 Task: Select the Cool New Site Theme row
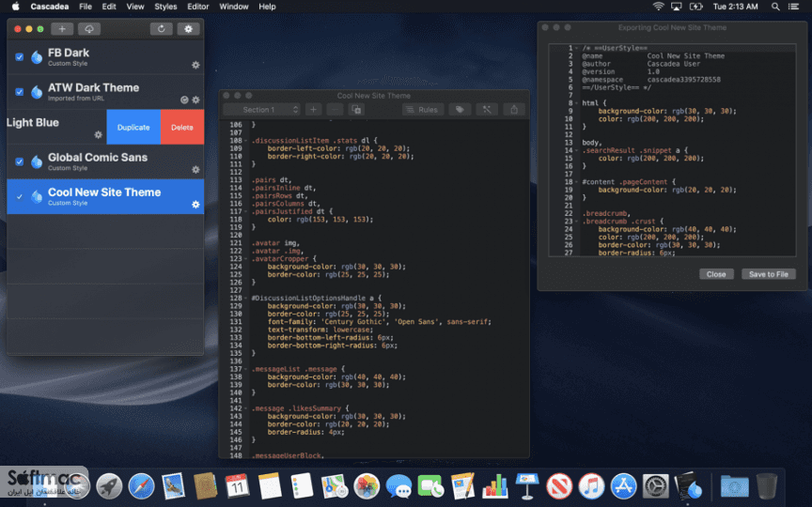pyautogui.click(x=105, y=196)
